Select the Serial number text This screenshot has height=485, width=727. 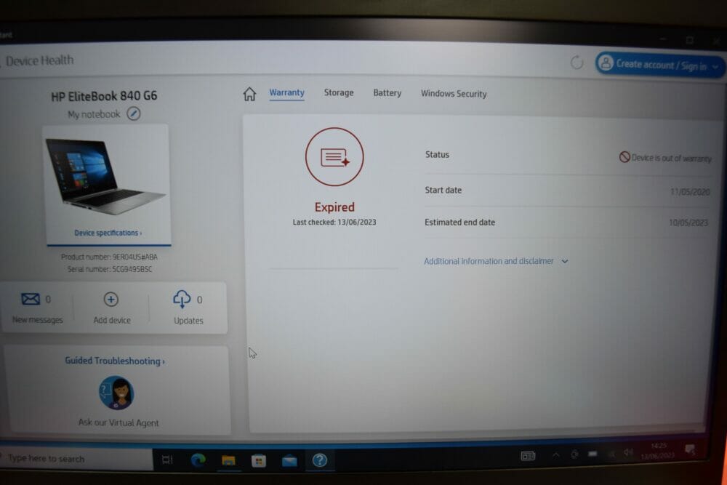pos(110,269)
